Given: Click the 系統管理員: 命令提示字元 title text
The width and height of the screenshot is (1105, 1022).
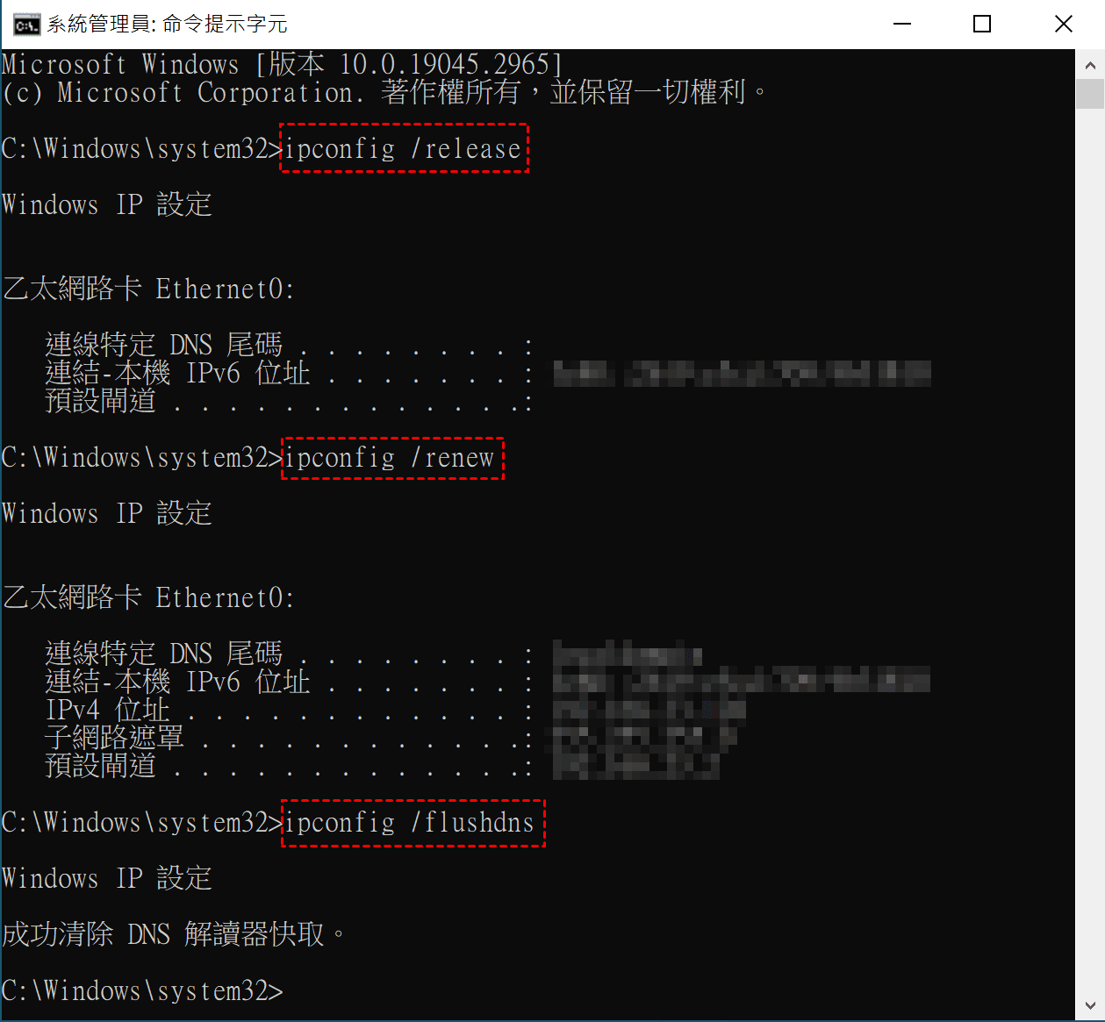Looking at the screenshot, I should (168, 24).
